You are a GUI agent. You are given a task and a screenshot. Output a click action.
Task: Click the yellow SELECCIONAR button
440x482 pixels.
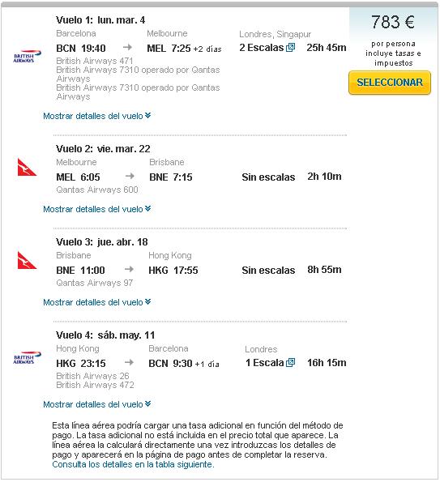click(390, 83)
